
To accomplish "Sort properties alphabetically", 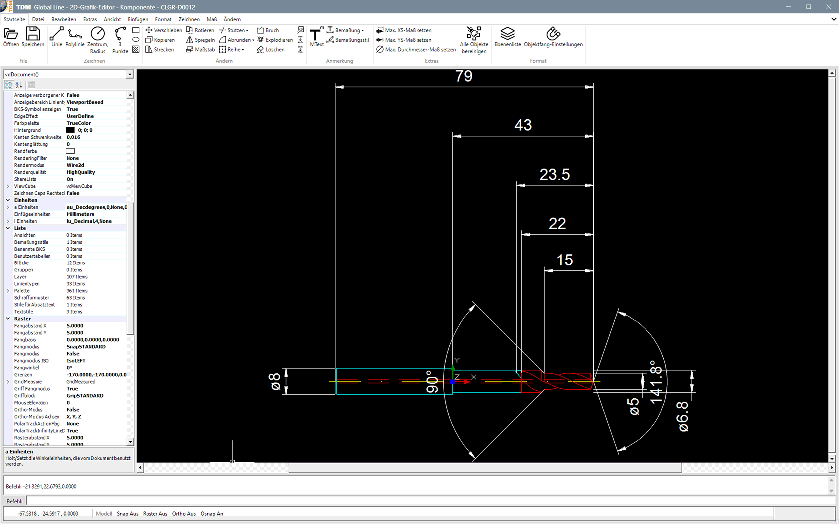I will click(x=19, y=85).
